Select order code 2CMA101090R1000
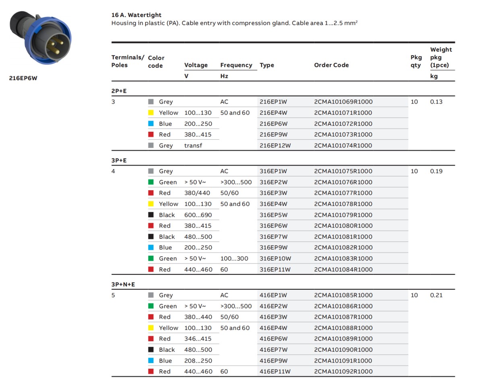Image resolution: width=483 pixels, height=386 pixels. click(343, 350)
